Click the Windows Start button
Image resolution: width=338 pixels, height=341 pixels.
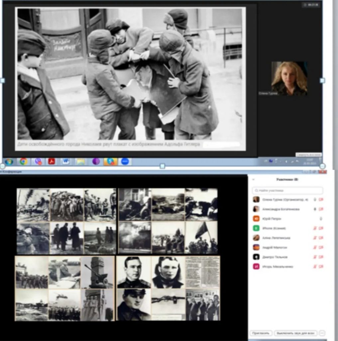click(9, 162)
